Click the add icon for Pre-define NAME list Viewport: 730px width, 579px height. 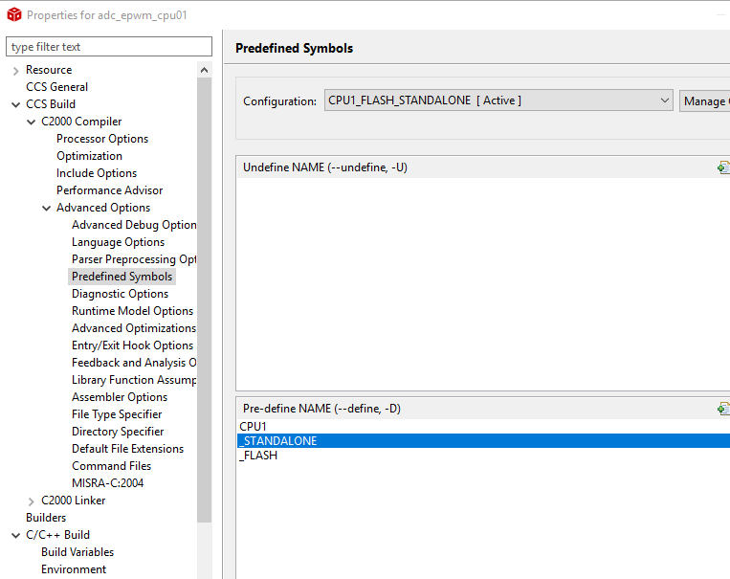(x=723, y=409)
